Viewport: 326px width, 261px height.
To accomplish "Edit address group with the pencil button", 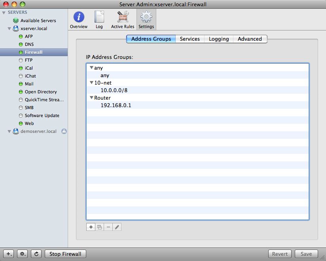I will [117, 227].
